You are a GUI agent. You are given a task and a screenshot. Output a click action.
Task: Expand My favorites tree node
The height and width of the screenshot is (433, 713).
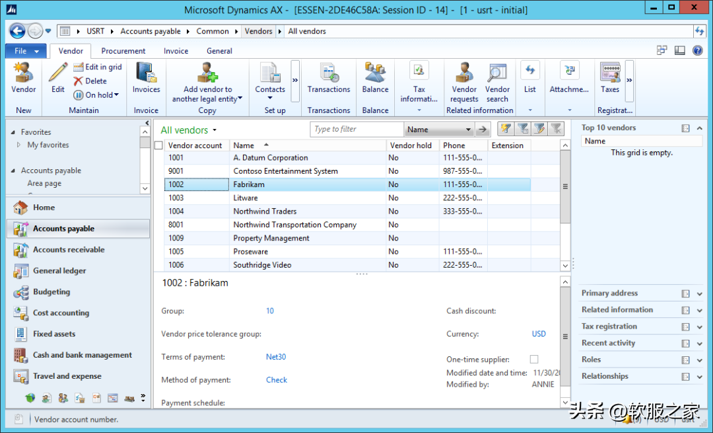[x=18, y=145]
